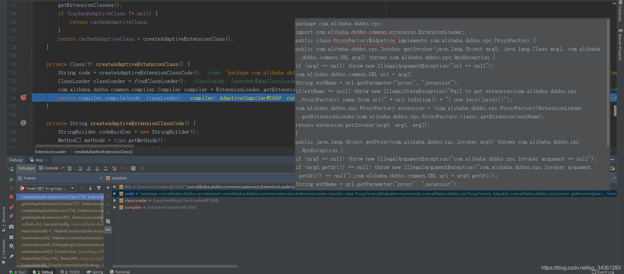Select frame instantiateClass:142, BeanUtils

point(60,258)
